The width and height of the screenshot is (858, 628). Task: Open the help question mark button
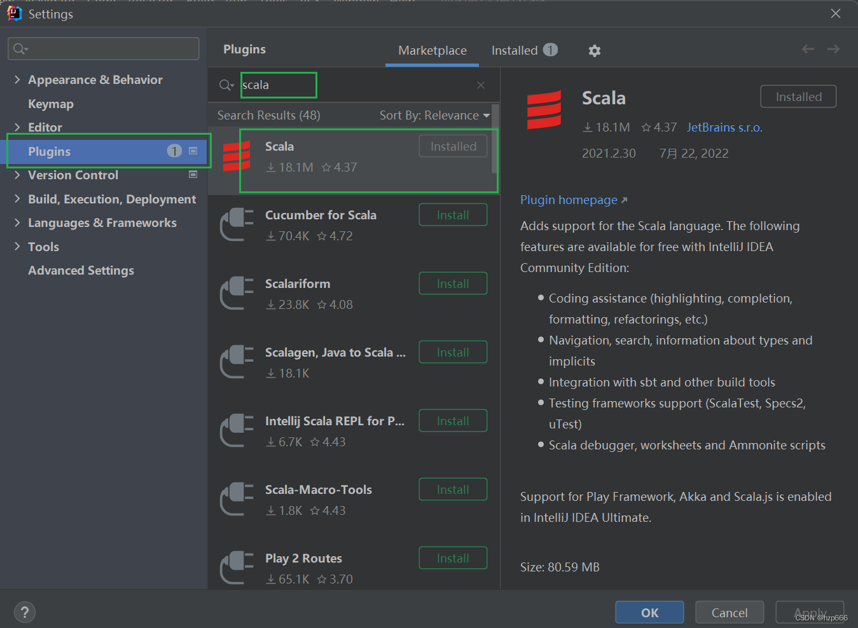coord(25,612)
